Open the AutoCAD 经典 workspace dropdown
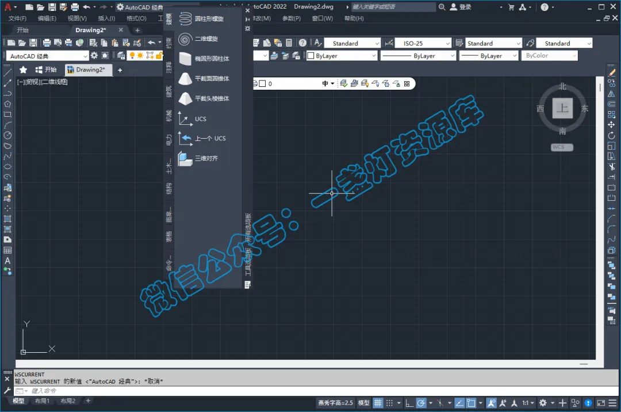621x412 pixels. [x=47, y=56]
